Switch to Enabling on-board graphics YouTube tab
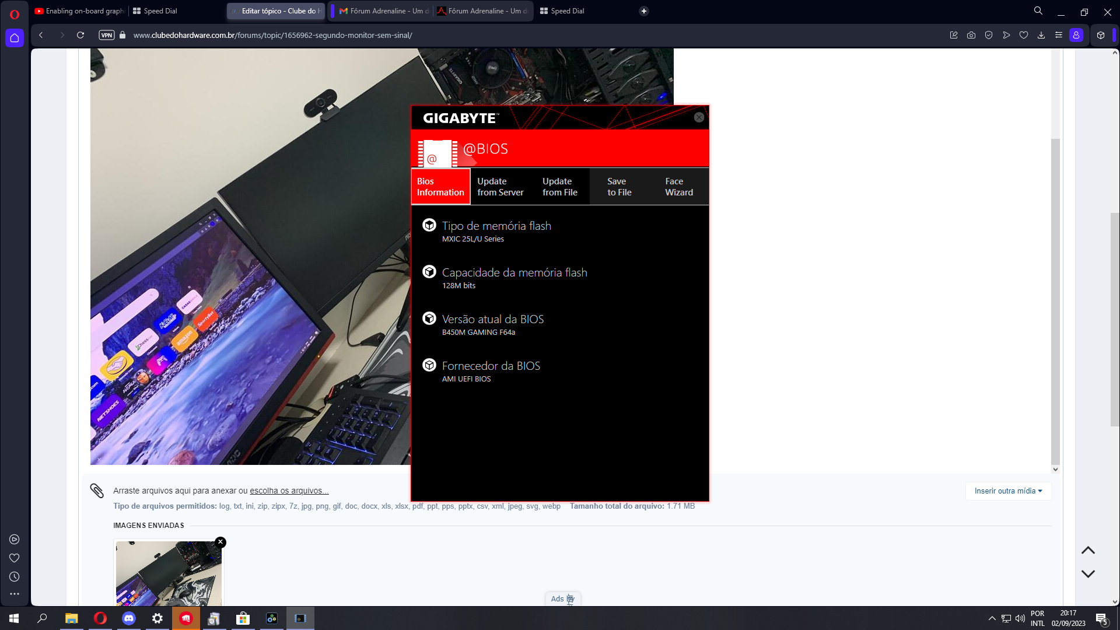 coord(79,11)
